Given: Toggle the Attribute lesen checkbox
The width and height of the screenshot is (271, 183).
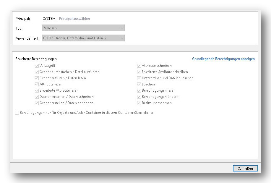Looking at the screenshot, I should [x=37, y=85].
